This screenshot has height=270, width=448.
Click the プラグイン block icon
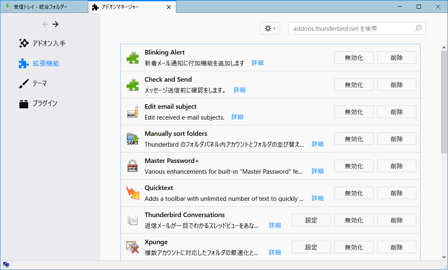coord(24,104)
